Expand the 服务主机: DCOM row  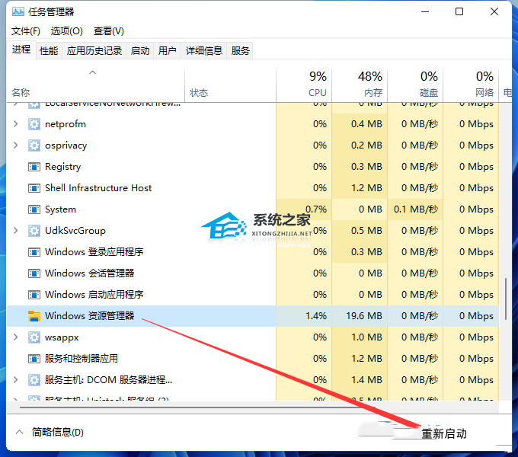tap(15, 379)
